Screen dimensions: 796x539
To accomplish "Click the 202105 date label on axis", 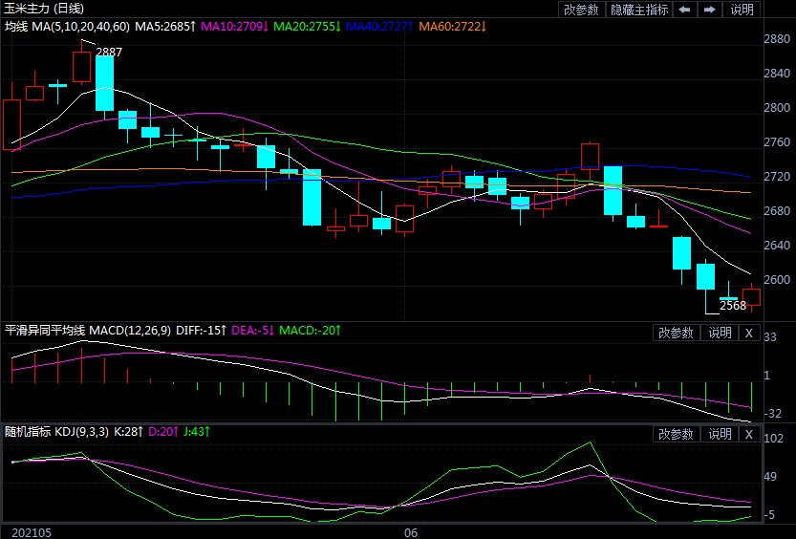I will point(30,531).
